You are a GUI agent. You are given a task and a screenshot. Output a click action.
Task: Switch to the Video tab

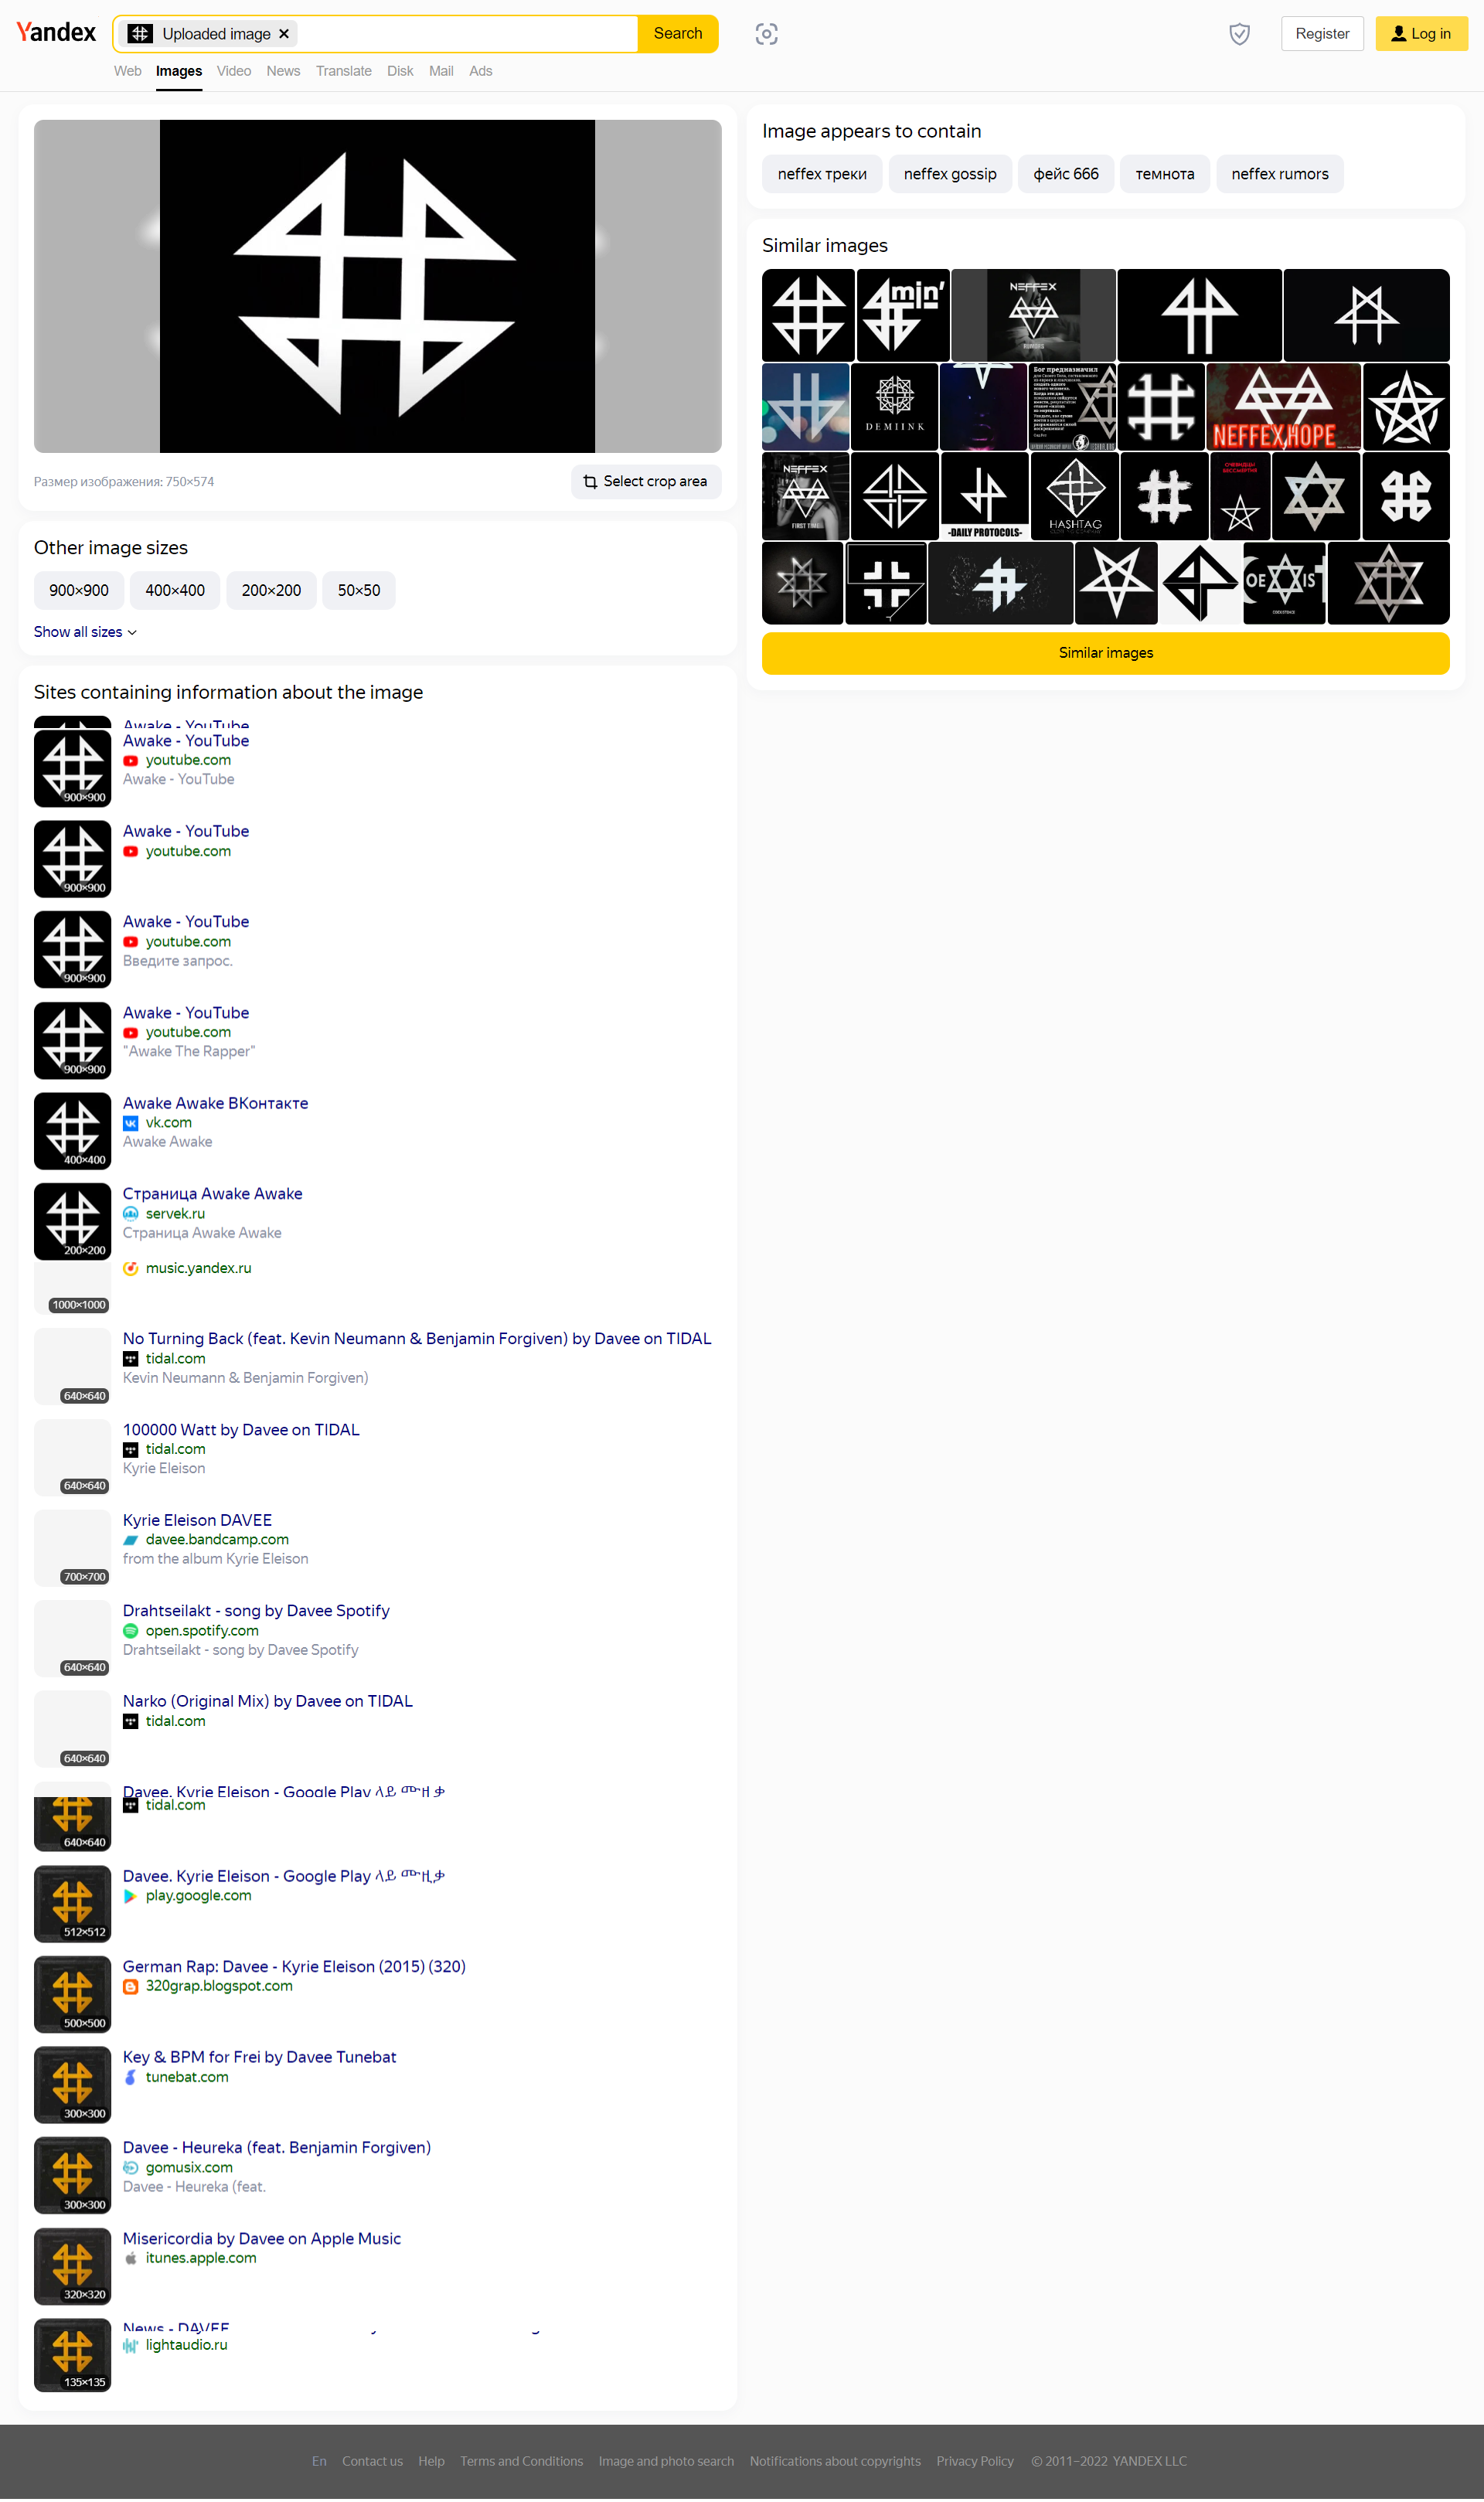coord(234,71)
